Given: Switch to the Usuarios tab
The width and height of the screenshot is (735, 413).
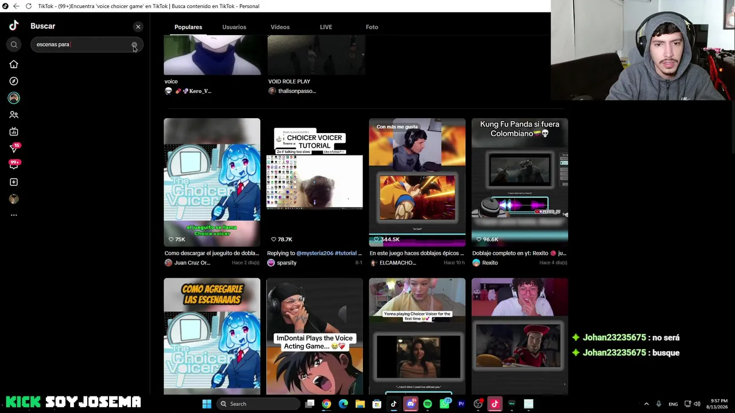Looking at the screenshot, I should click(234, 27).
